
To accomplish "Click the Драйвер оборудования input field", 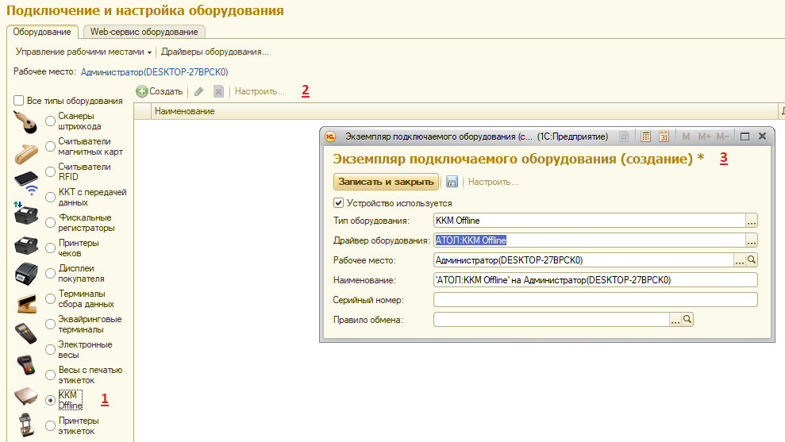I will click(x=590, y=240).
